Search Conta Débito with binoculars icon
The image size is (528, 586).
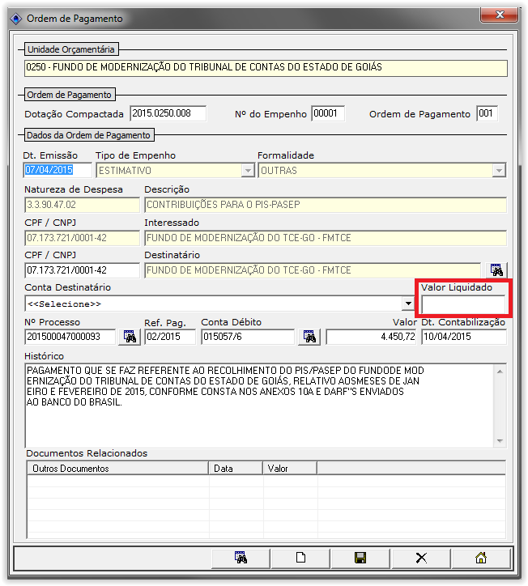pyautogui.click(x=310, y=337)
